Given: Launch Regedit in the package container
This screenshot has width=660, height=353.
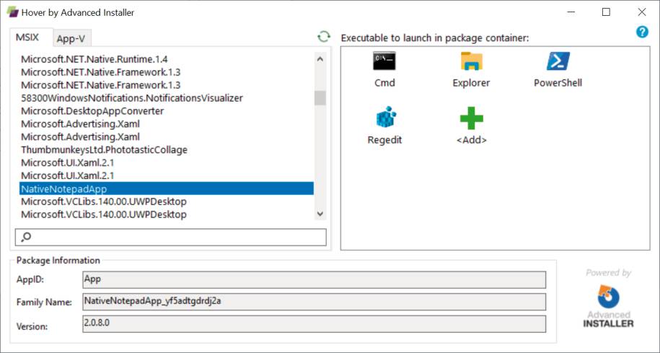Looking at the screenshot, I should pos(384,126).
